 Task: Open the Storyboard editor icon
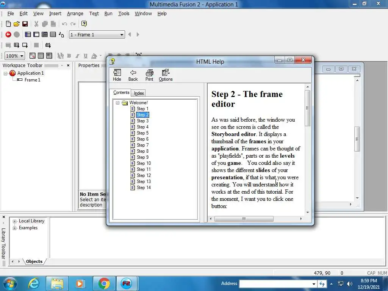[28, 34]
